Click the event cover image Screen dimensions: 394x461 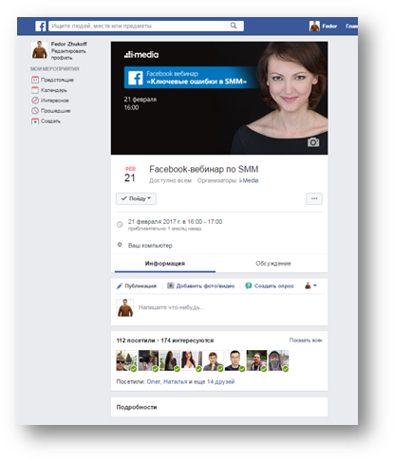(x=219, y=98)
